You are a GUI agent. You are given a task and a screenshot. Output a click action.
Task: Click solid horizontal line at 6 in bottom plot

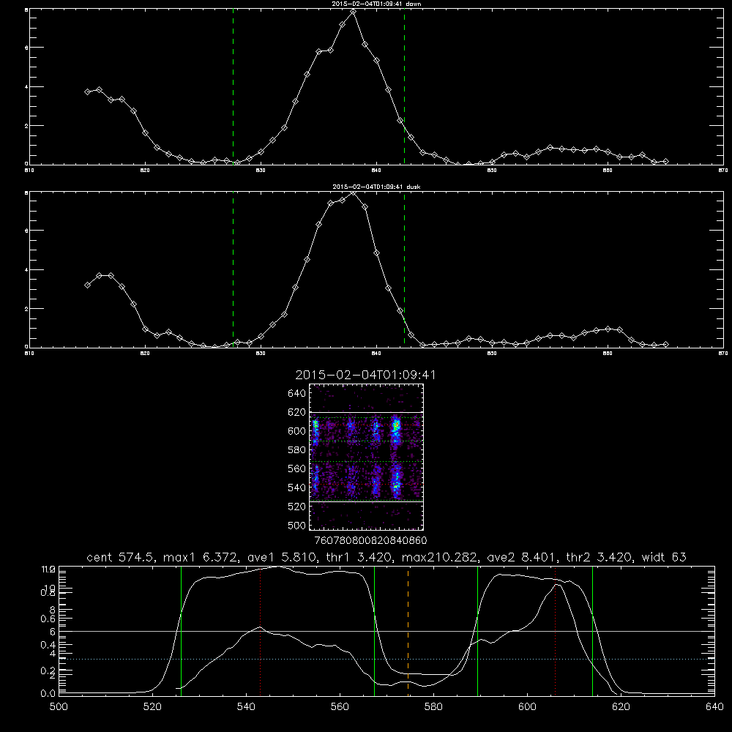pos(386,631)
